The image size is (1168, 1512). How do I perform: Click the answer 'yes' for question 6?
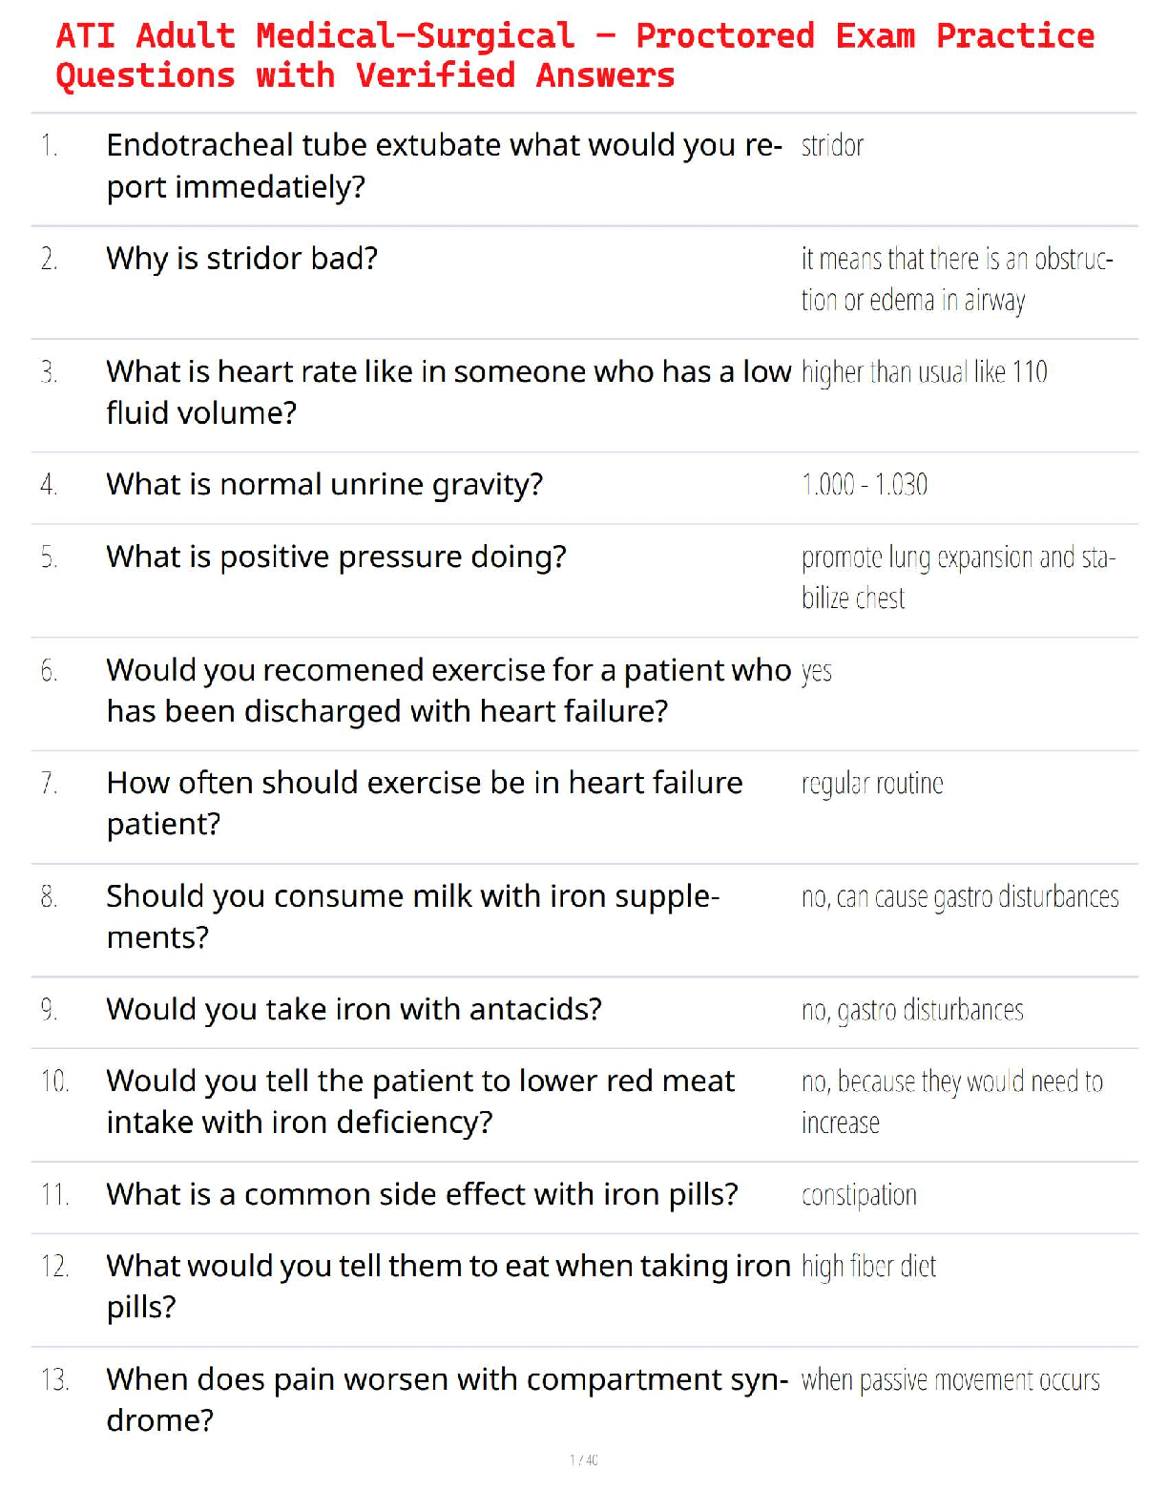click(816, 671)
